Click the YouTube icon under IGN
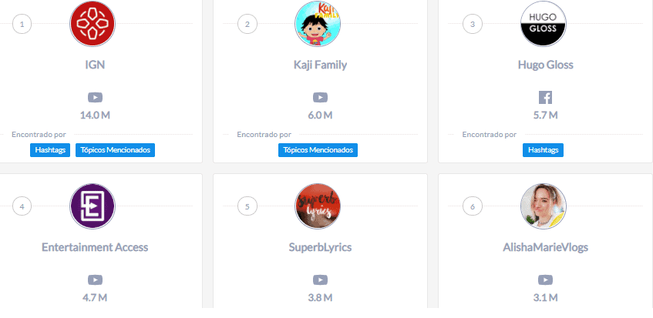Screen dimensions: 653x318 (95, 98)
